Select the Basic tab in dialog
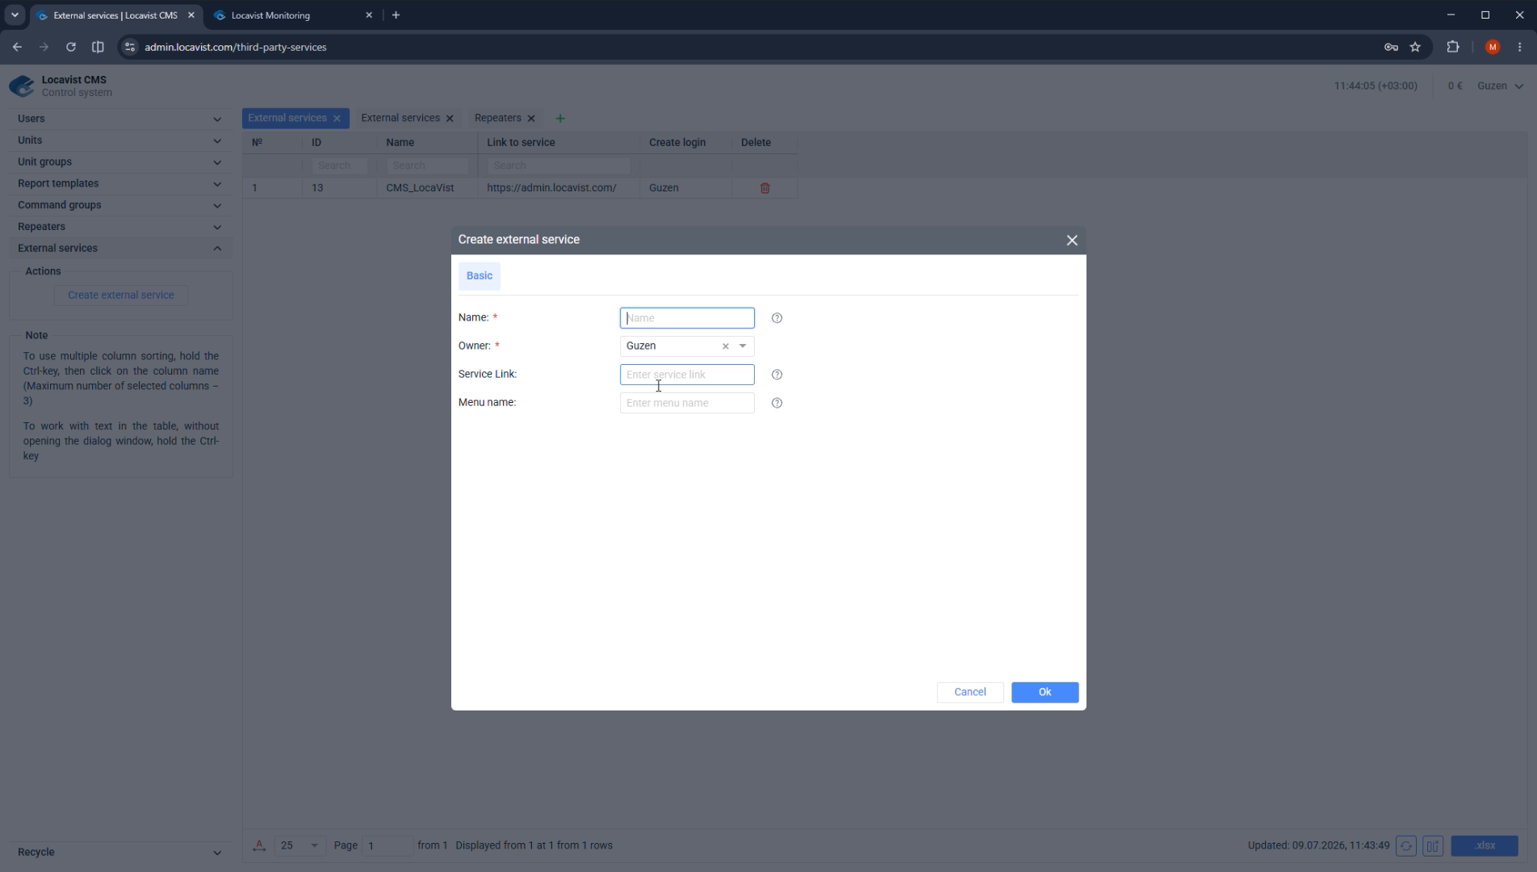The width and height of the screenshot is (1537, 872). pyautogui.click(x=480, y=276)
